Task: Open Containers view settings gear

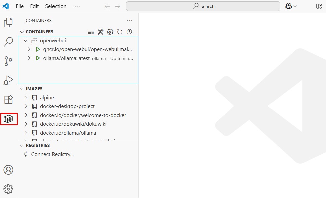Action: click(110, 32)
